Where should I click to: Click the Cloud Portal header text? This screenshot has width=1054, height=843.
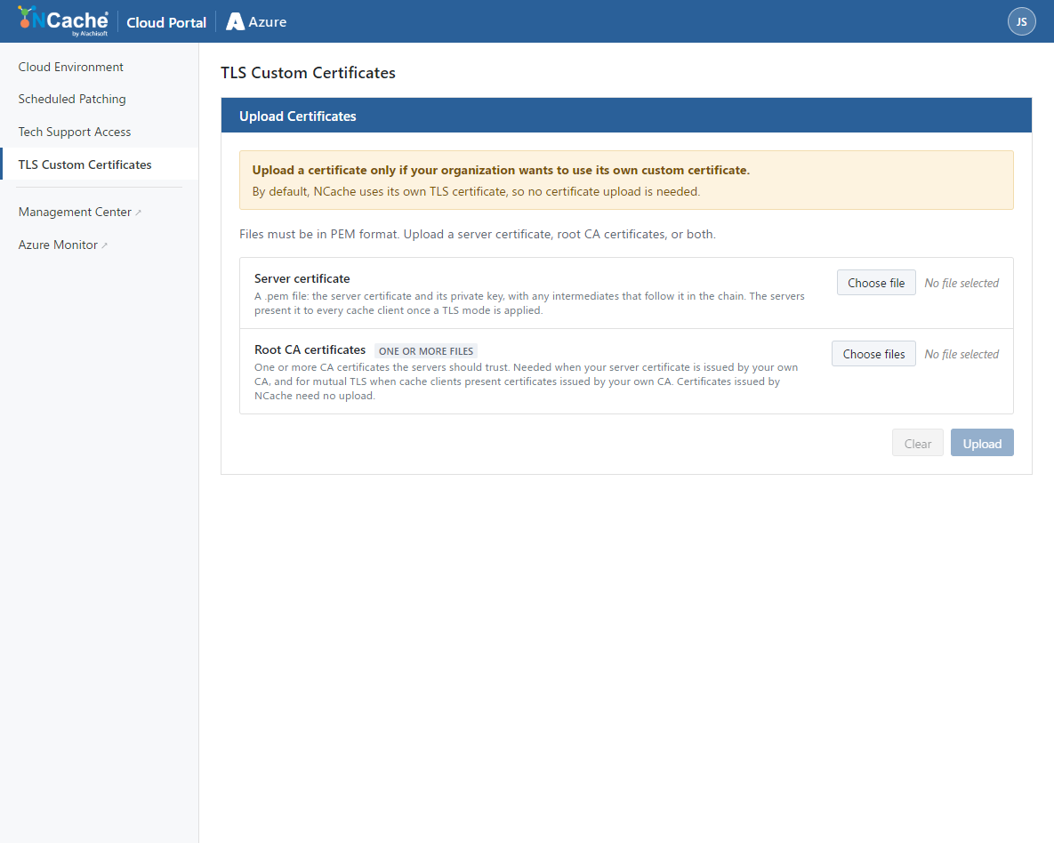coord(166,22)
